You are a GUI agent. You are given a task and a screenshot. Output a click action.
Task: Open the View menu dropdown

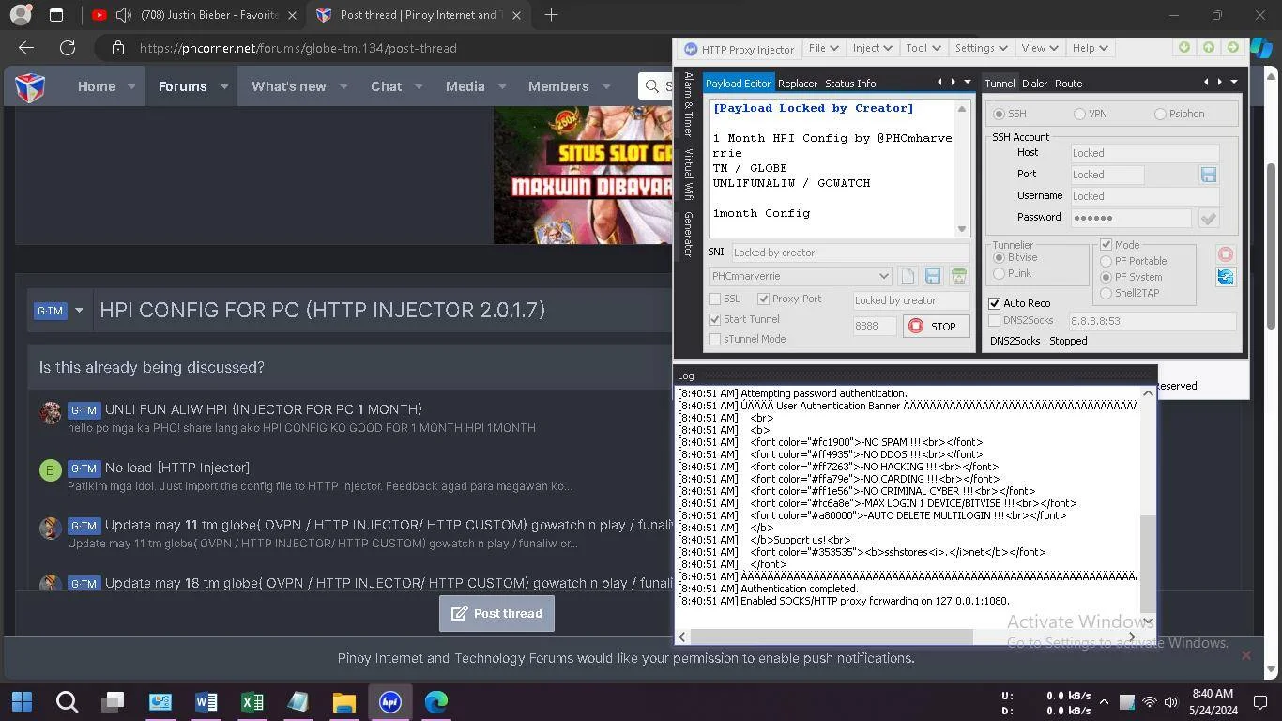point(1039,48)
